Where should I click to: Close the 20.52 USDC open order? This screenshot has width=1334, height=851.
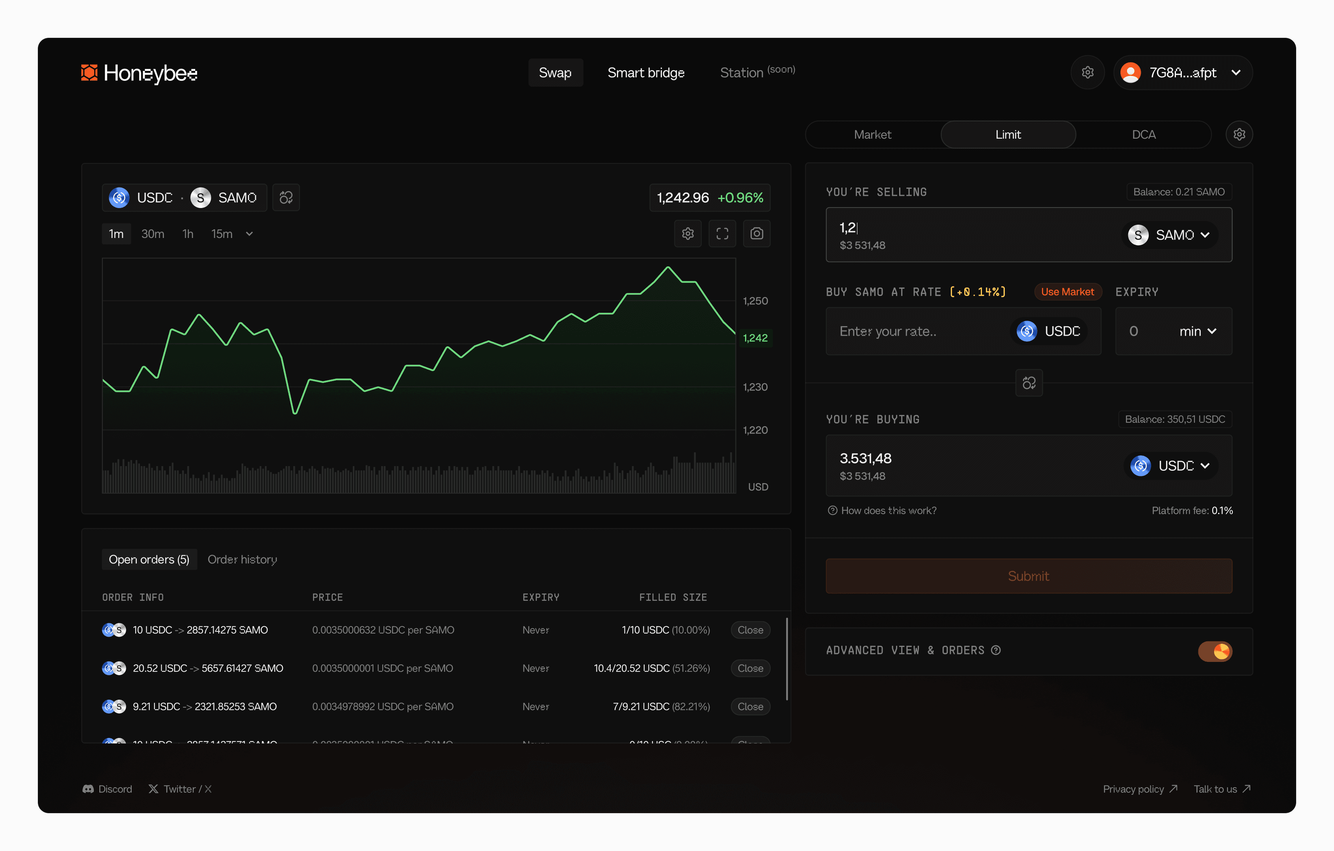[750, 668]
